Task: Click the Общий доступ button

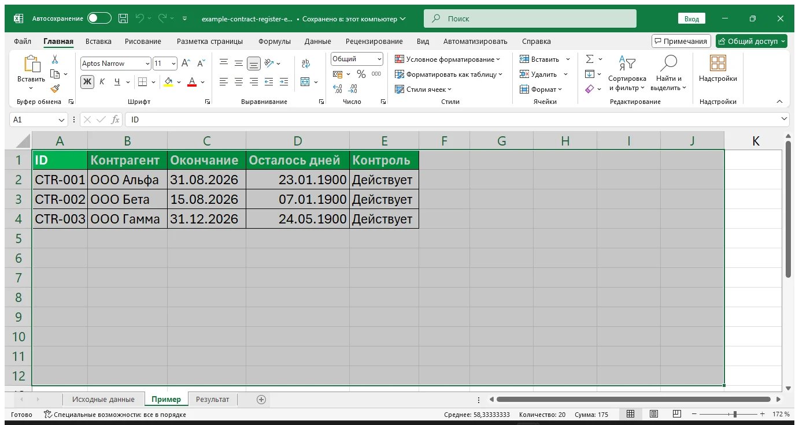Action: pyautogui.click(x=751, y=41)
